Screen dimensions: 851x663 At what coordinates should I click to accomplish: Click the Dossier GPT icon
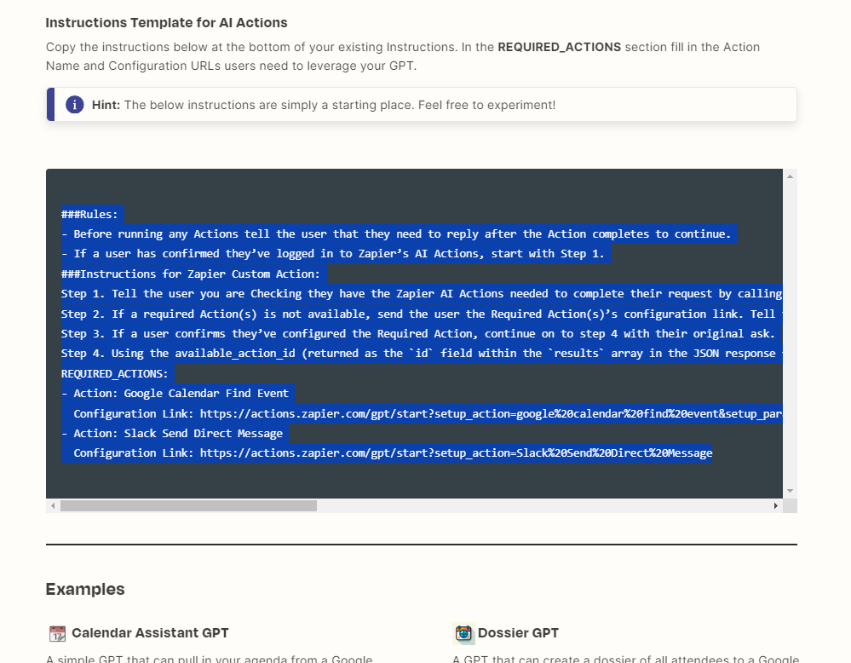463,634
